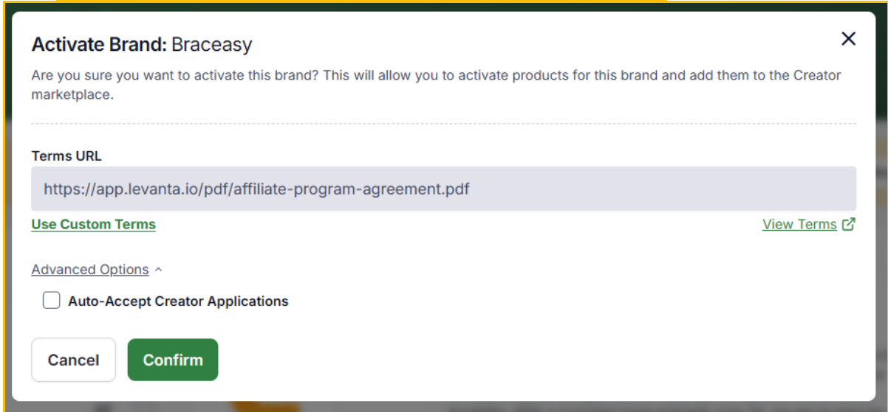Click the external-link icon beside View Terms
The height and width of the screenshot is (412, 888).
click(x=849, y=224)
